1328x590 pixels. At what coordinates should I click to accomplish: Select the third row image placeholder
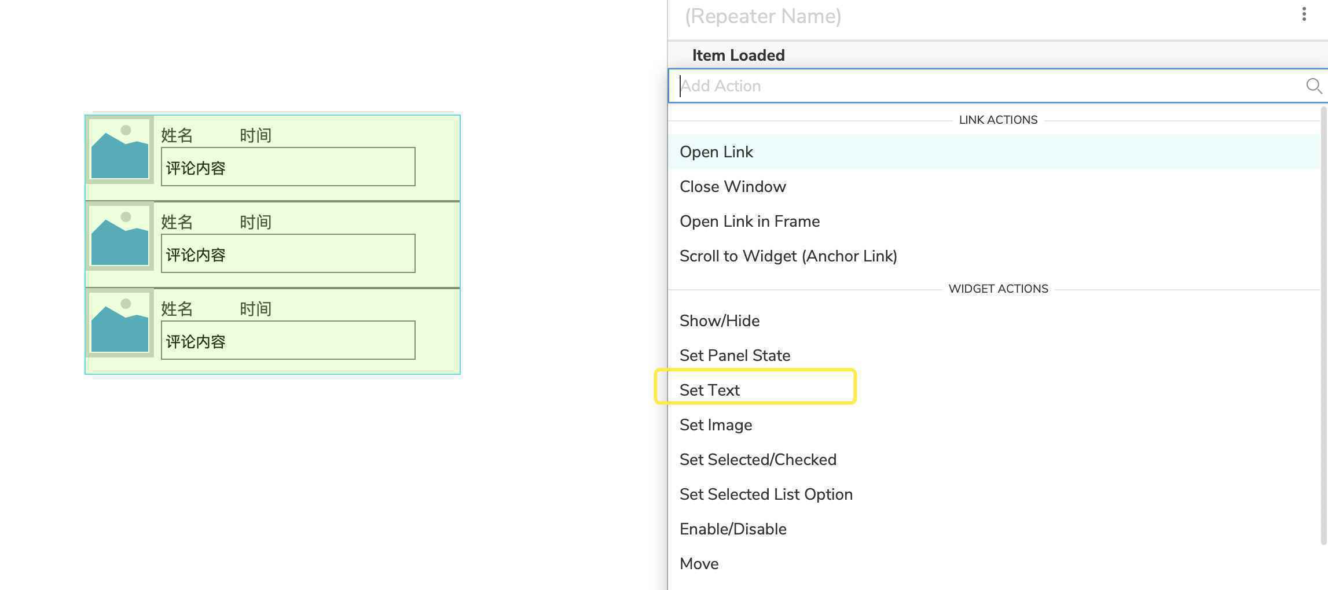[x=120, y=323]
